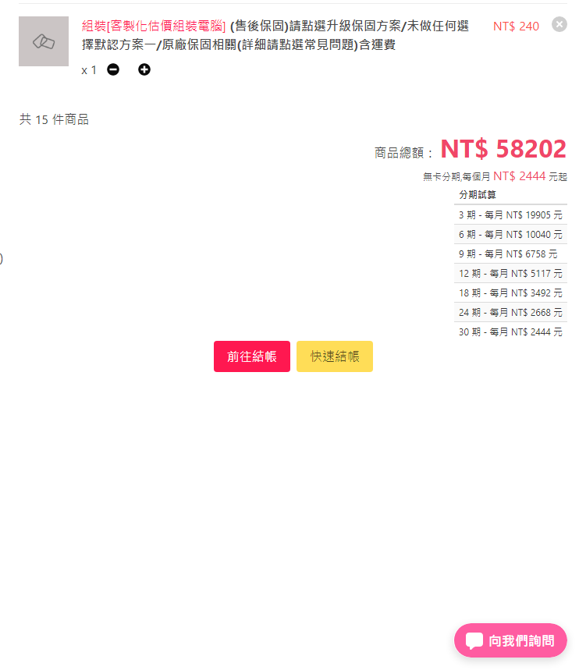
Task: Open the product thumbnail image
Action: [44, 41]
